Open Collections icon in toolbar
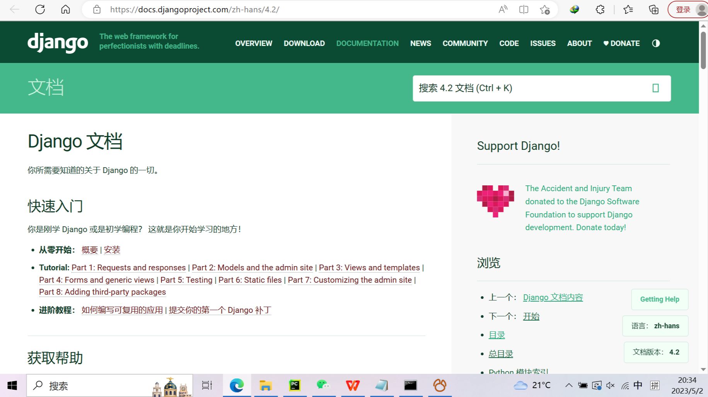The height and width of the screenshot is (397, 708). click(x=653, y=9)
